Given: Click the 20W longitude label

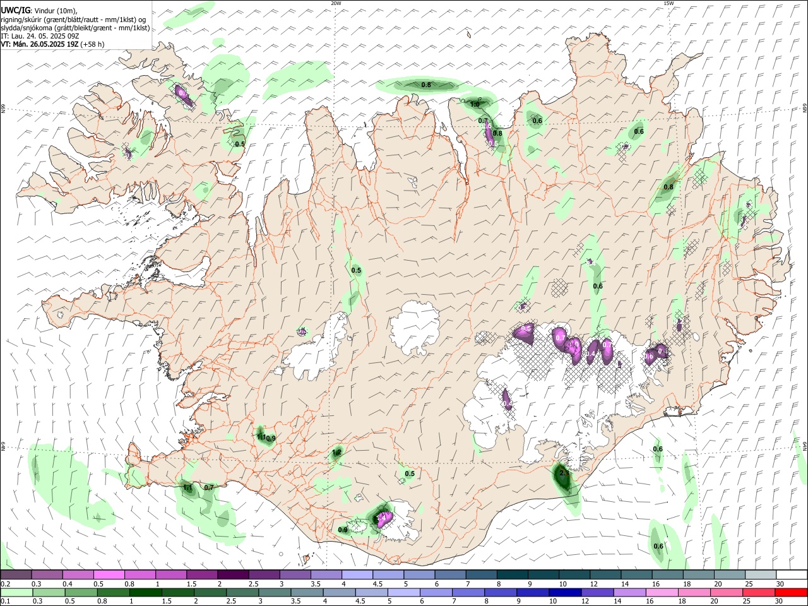Looking at the screenshot, I should [x=336, y=3].
